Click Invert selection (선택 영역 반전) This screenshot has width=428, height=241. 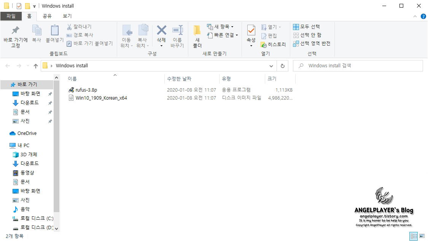click(x=312, y=44)
